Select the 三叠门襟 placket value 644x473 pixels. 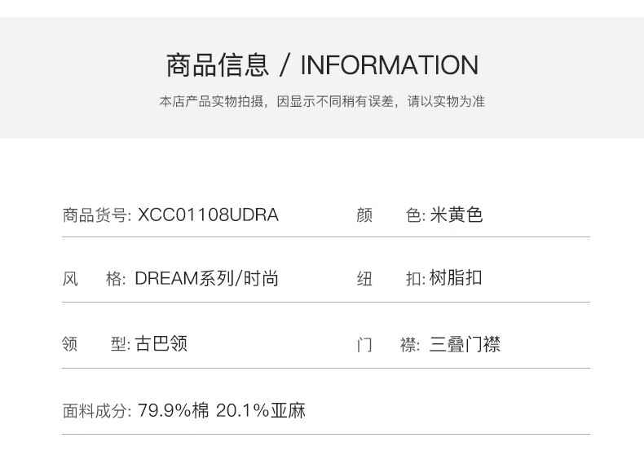click(x=465, y=344)
